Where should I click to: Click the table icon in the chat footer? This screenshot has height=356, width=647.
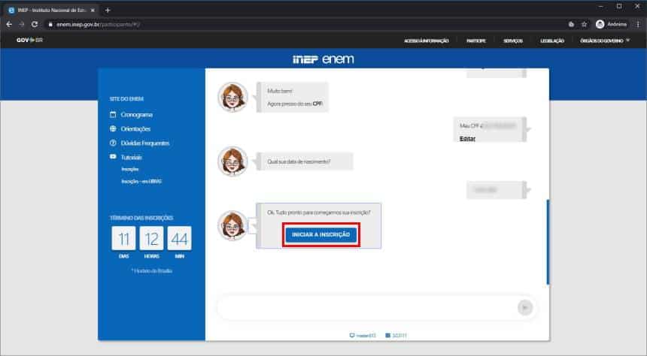coord(387,336)
